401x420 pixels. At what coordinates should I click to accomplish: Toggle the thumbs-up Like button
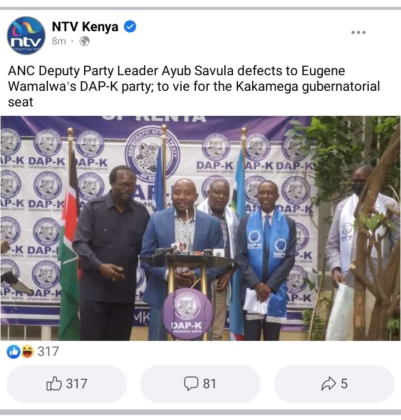click(x=67, y=384)
